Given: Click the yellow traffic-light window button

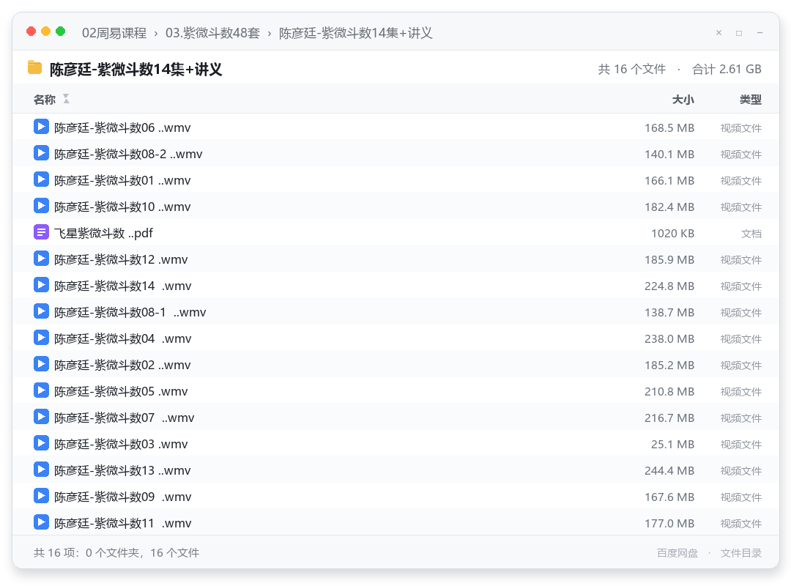Looking at the screenshot, I should [46, 31].
